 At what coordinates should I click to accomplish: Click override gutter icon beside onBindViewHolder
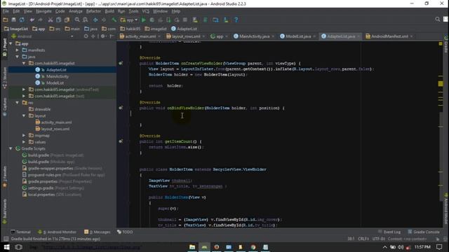coord(121,108)
